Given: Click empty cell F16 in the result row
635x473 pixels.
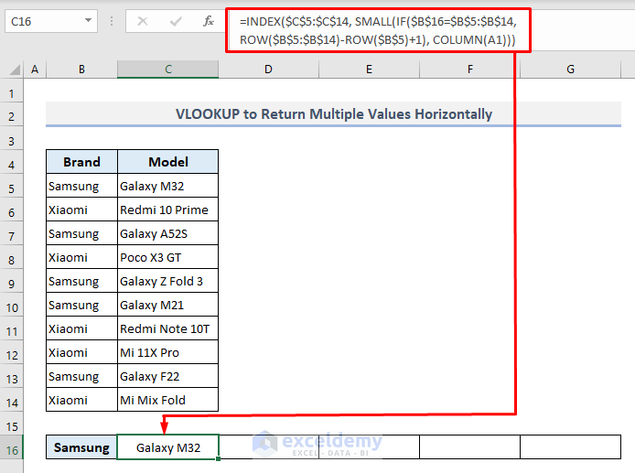Looking at the screenshot, I should (x=469, y=447).
